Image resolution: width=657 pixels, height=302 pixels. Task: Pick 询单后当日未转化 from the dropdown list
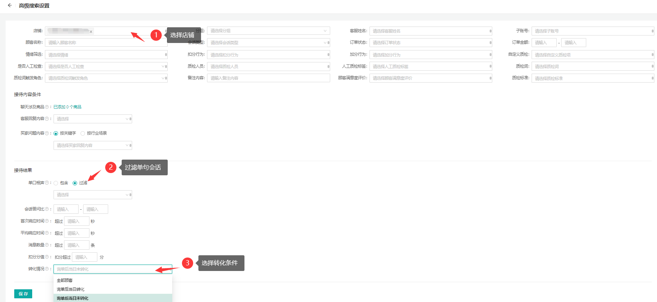point(113,298)
